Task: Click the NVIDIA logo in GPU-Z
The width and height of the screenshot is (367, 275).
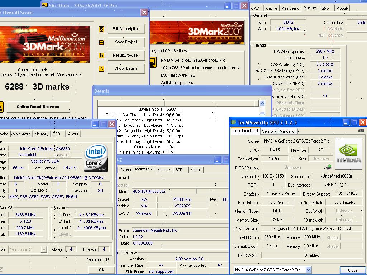Action: click(x=349, y=154)
